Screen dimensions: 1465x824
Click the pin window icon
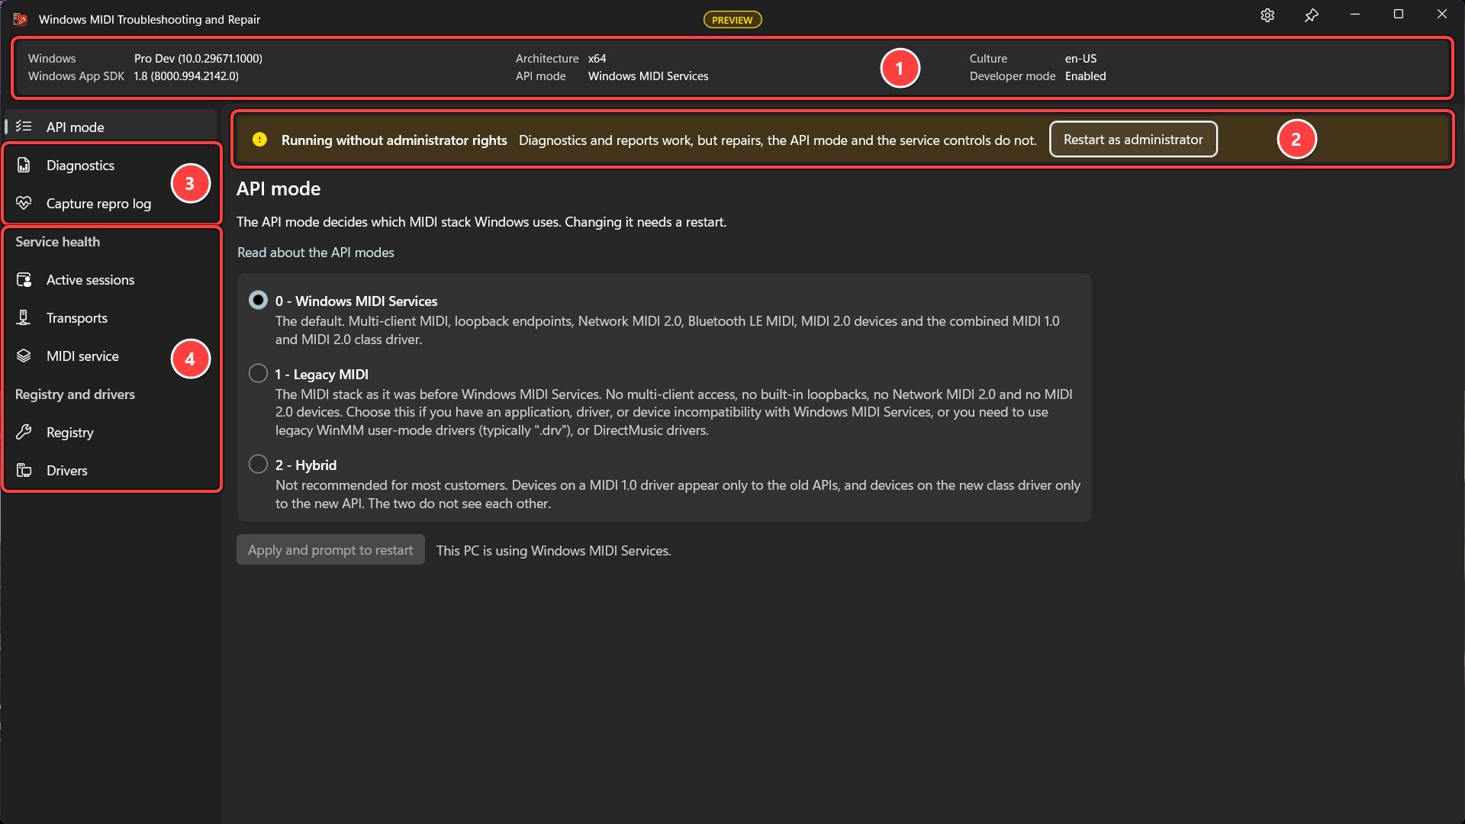coord(1311,15)
